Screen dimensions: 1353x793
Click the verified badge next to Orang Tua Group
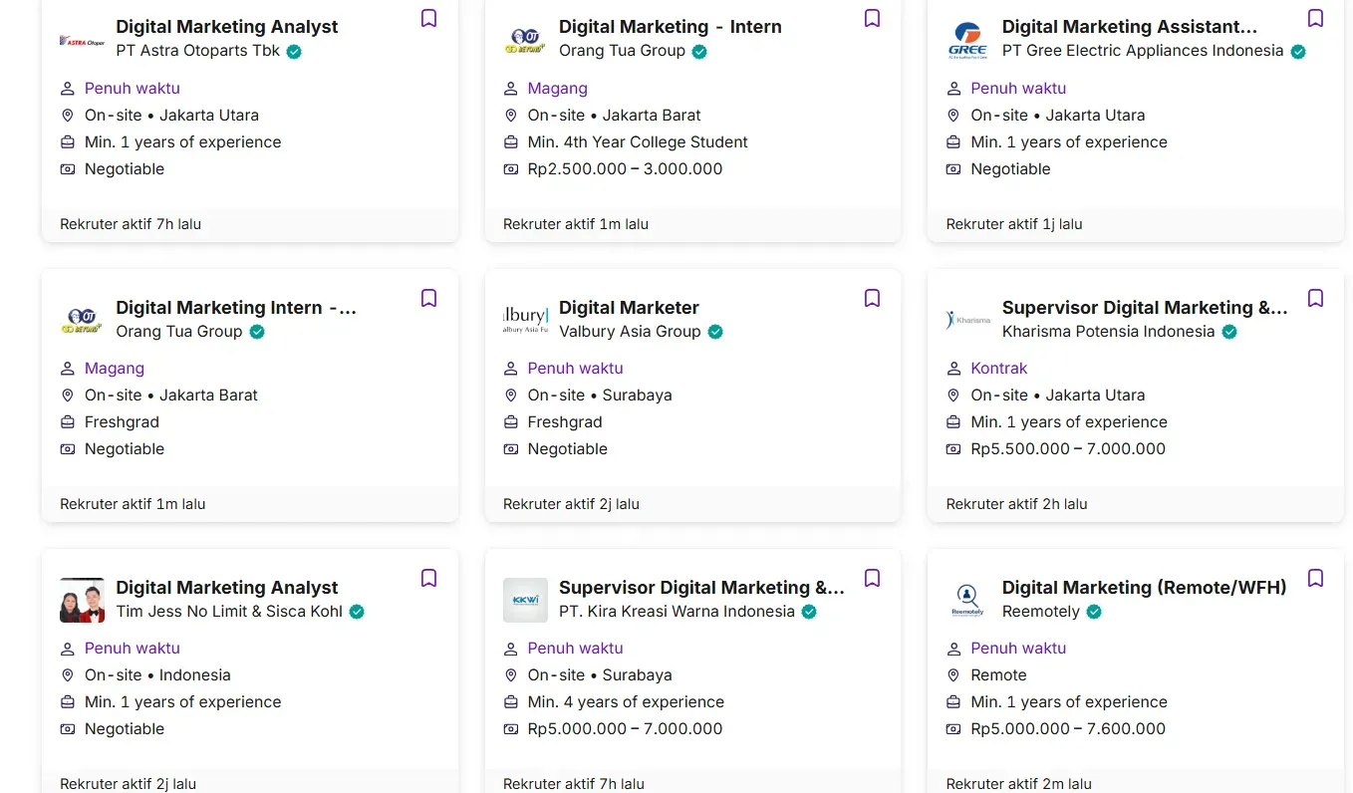pos(698,51)
